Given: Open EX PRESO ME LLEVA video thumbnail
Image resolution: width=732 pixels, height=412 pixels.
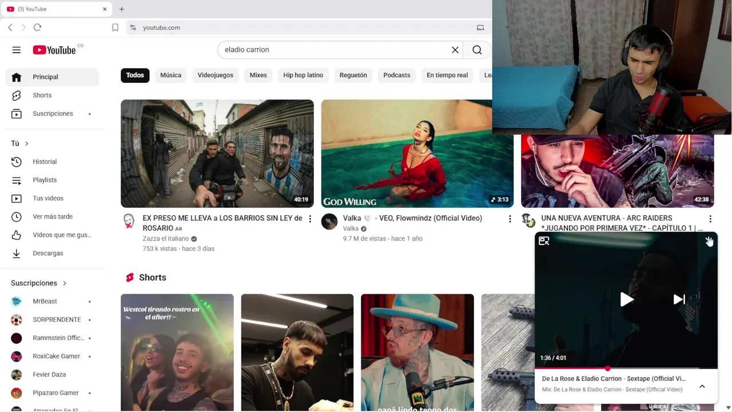Looking at the screenshot, I should click(217, 153).
